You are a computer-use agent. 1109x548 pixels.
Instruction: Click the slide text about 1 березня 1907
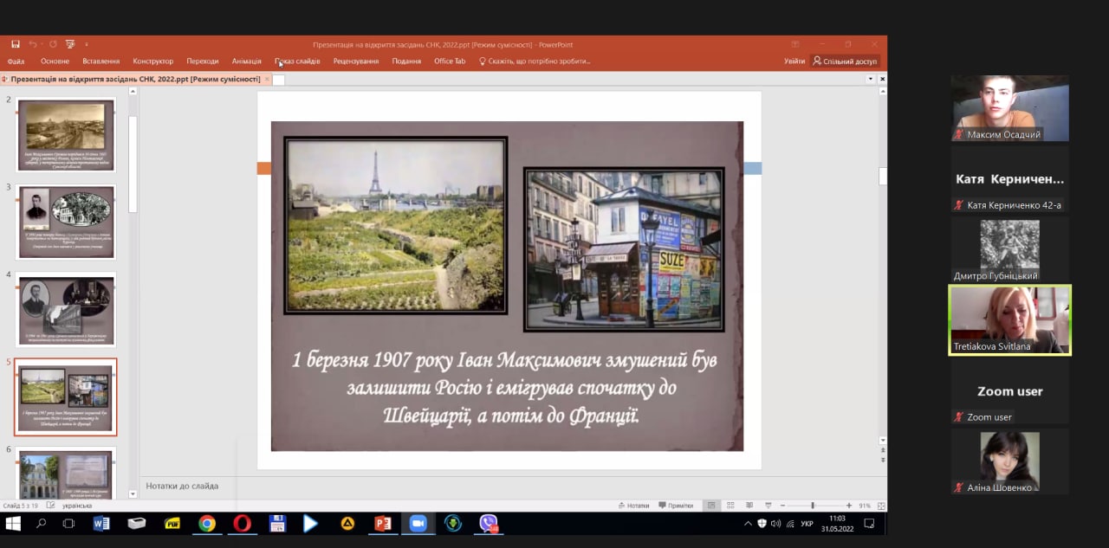tap(505, 388)
